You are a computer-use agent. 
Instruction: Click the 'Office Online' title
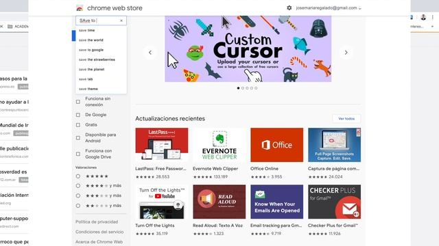point(264,169)
